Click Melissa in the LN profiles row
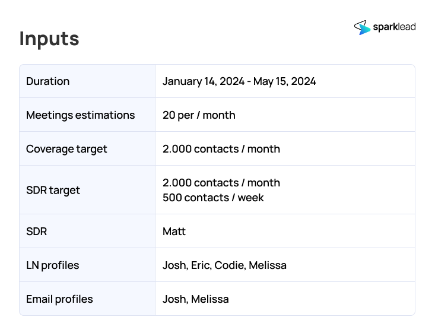This screenshot has width=435, height=336. point(268,265)
